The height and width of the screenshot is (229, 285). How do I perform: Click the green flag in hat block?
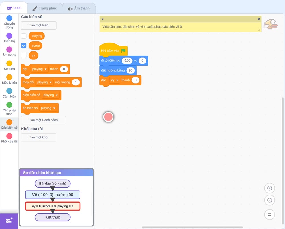tap(123, 51)
